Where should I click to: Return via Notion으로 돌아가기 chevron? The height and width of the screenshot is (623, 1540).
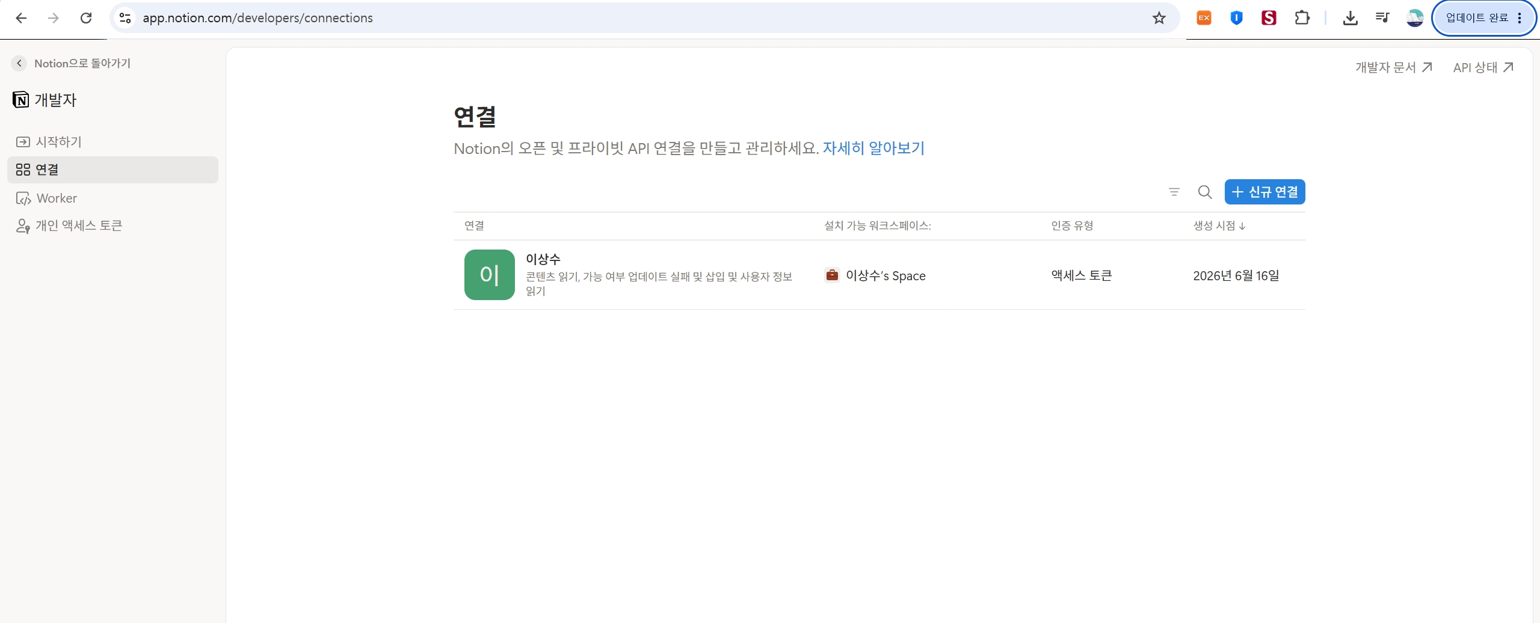coord(19,63)
